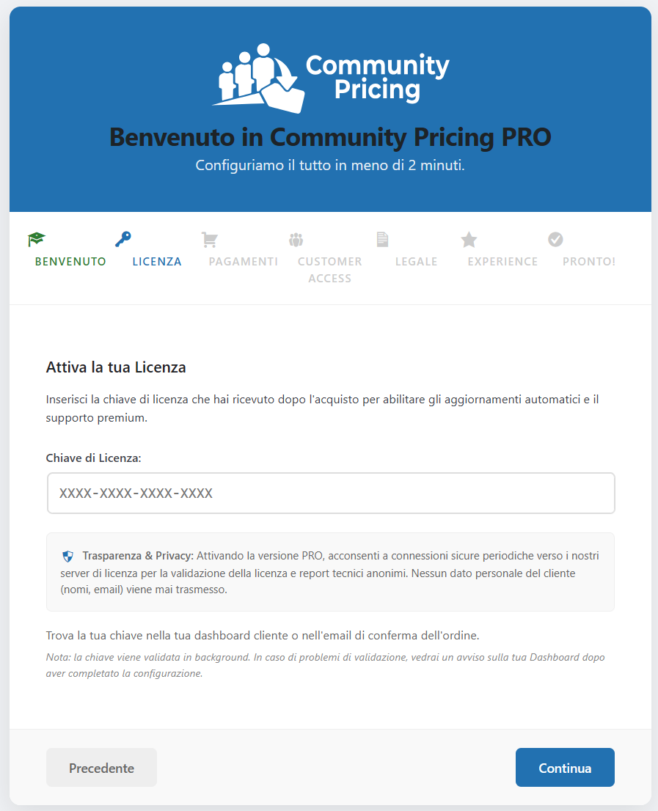Click the star icon above Experience

pyautogui.click(x=469, y=240)
